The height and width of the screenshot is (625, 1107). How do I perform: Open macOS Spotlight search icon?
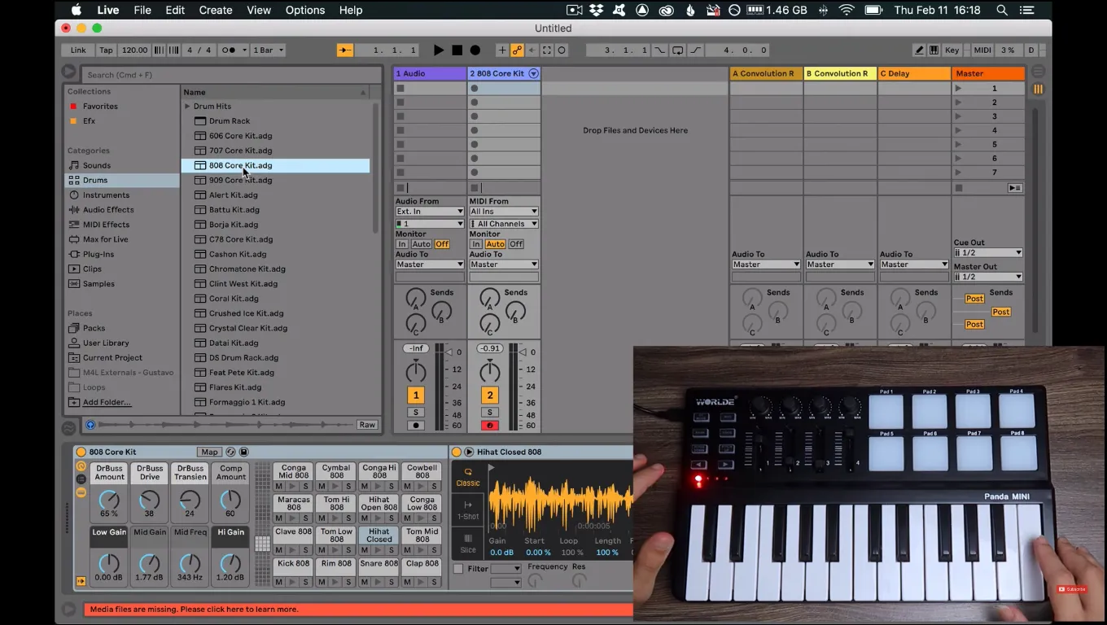click(1002, 10)
